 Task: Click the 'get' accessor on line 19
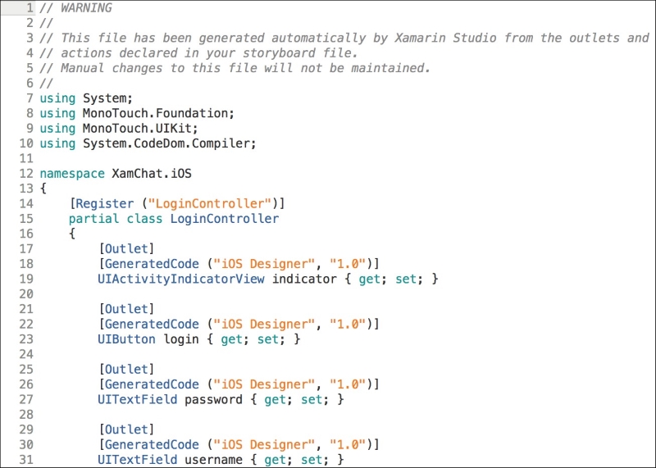(370, 279)
